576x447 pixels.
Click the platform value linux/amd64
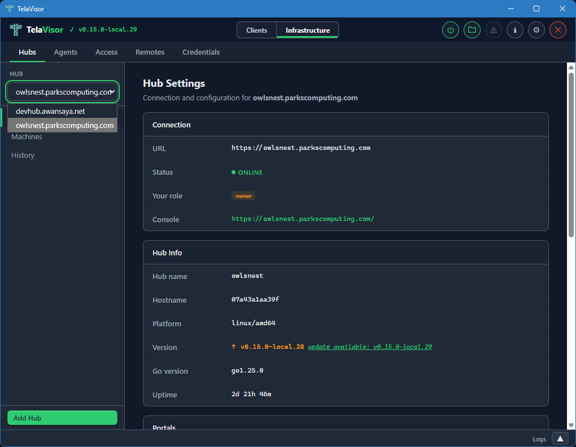pos(253,323)
